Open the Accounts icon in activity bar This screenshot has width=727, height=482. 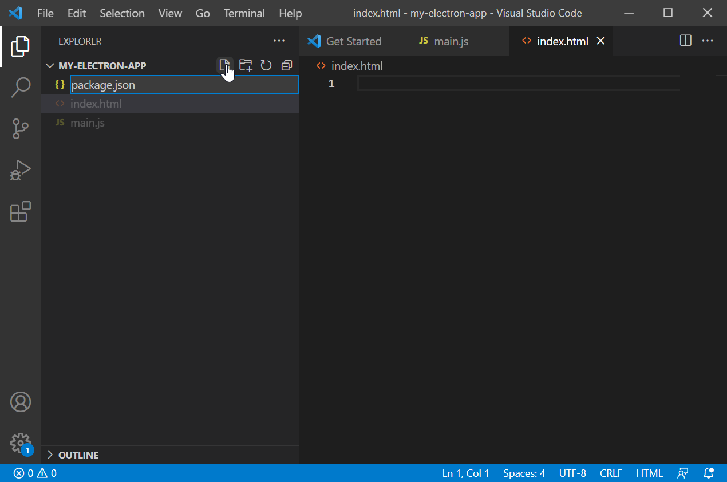click(21, 402)
